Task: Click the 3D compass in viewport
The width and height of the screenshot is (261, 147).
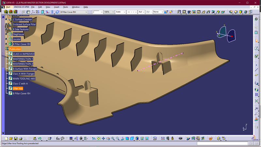Action: [226, 34]
